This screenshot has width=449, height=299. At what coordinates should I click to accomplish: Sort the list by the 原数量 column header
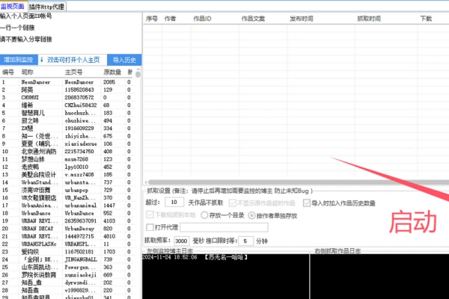tap(112, 73)
